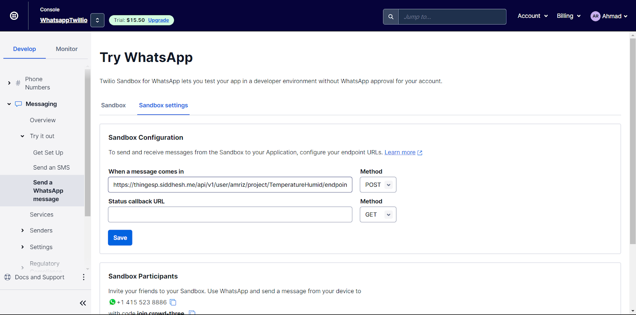Collapse the Messaging section chevron
Image resolution: width=636 pixels, height=315 pixels.
9,104
